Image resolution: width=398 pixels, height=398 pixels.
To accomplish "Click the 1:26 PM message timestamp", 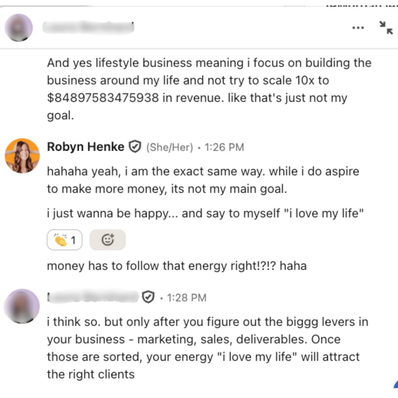I will 224,147.
